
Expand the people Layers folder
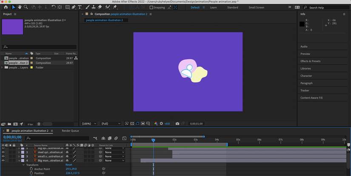click(x=2, y=67)
